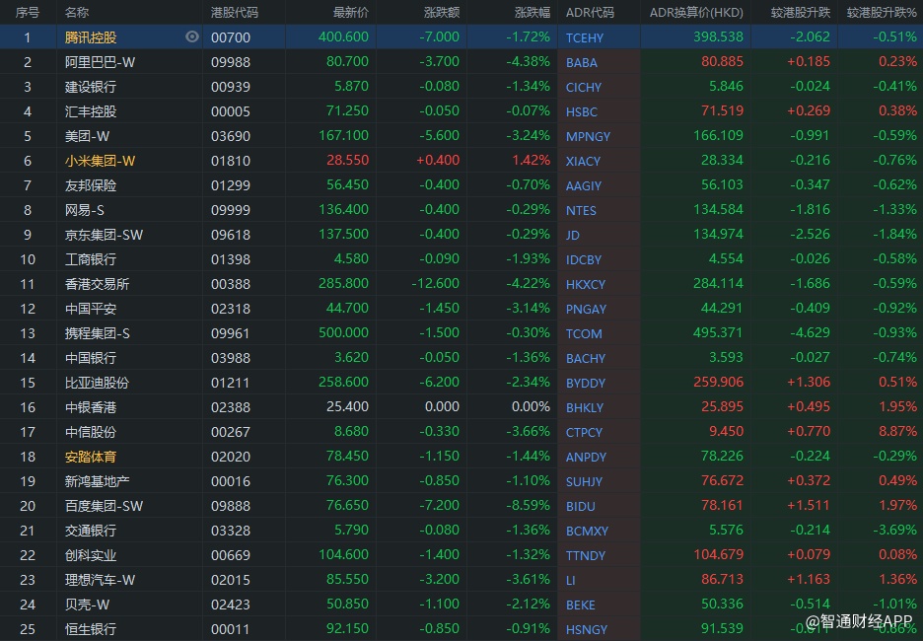Viewport: 923px width, 641px height.
Task: Click the eye icon beside 腾讯控股
Action: point(192,36)
